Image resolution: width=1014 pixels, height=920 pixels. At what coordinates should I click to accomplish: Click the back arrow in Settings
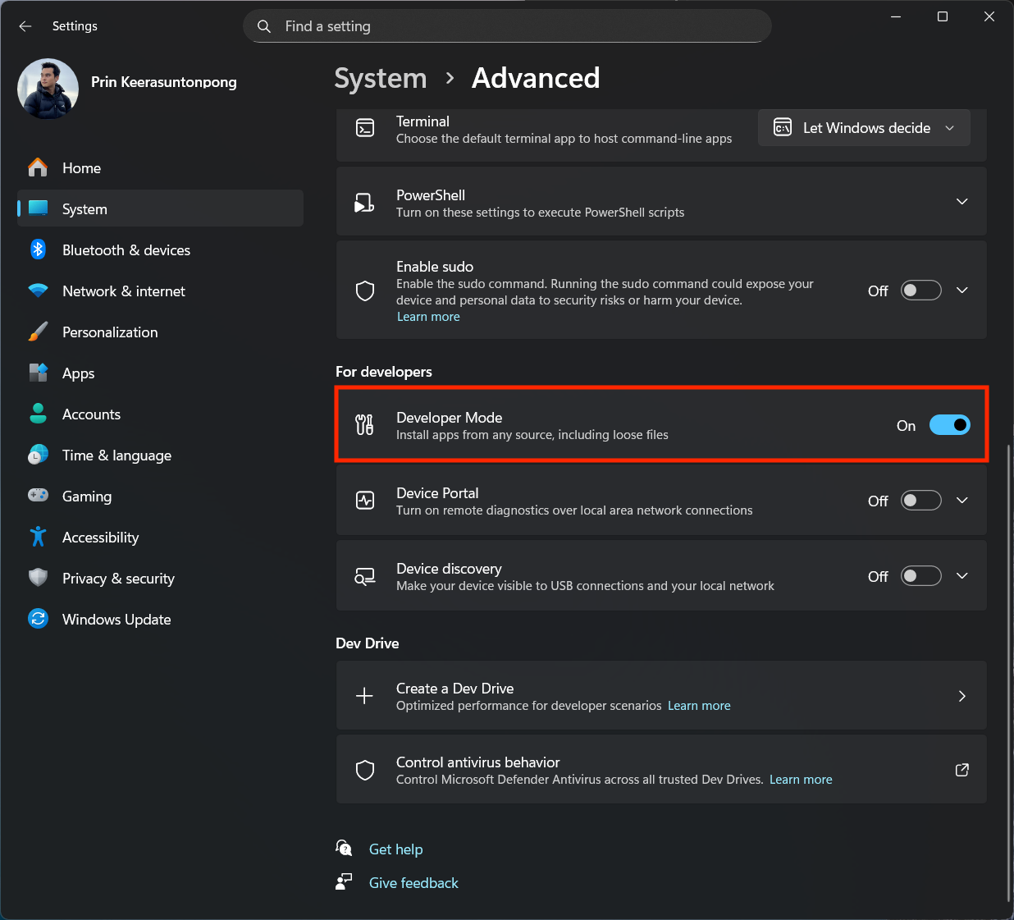tap(25, 25)
